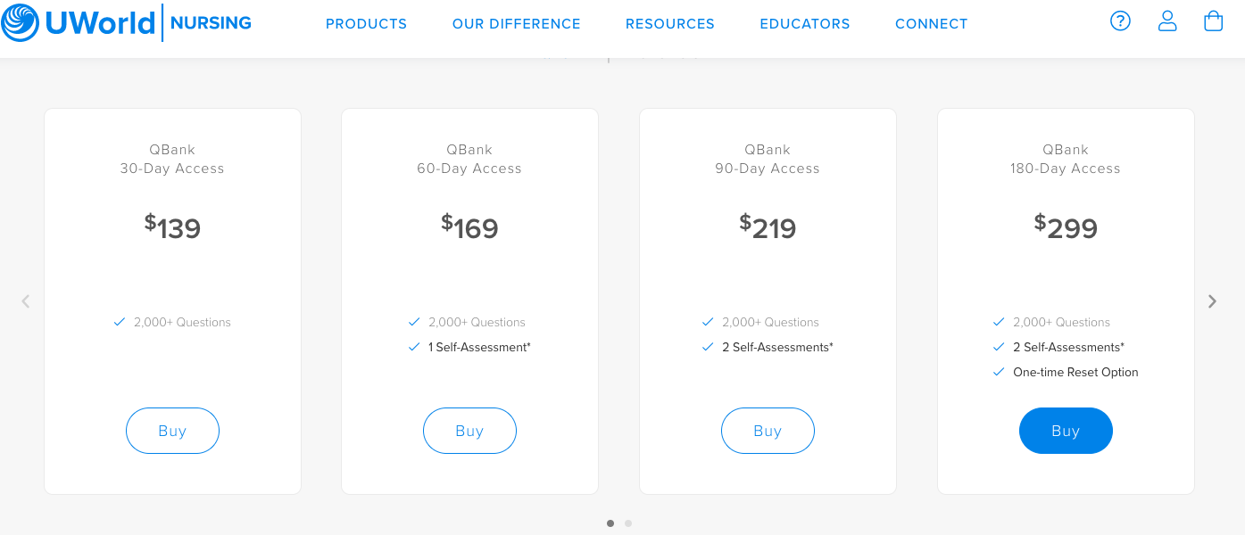The image size is (1245, 535).
Task: Click the checkmark beside 2 Self-Assessments
Action: click(x=708, y=347)
